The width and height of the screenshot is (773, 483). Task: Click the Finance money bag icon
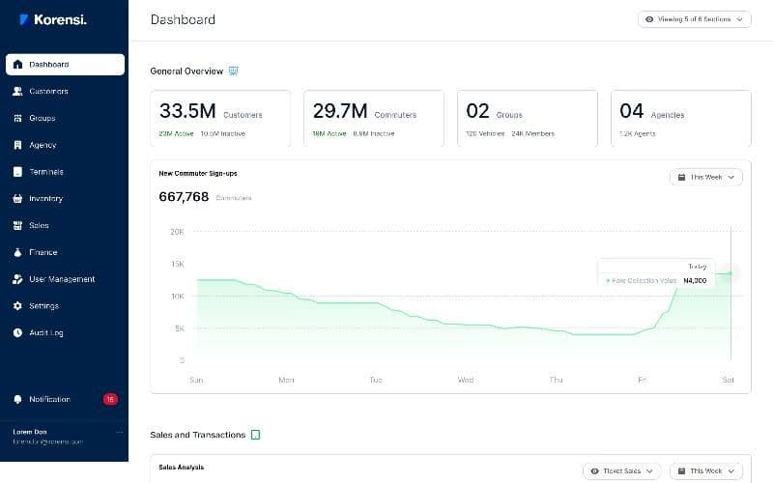[17, 252]
